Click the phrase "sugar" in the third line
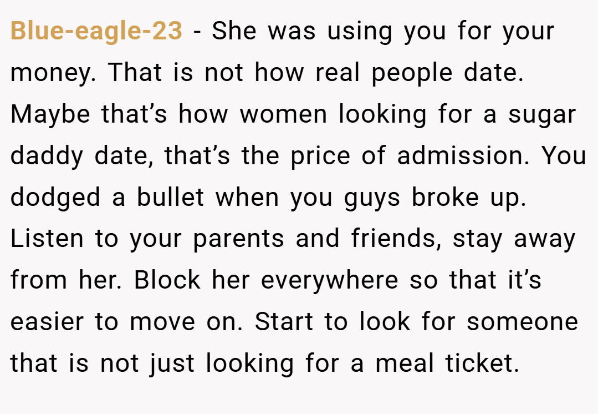 coord(542,115)
